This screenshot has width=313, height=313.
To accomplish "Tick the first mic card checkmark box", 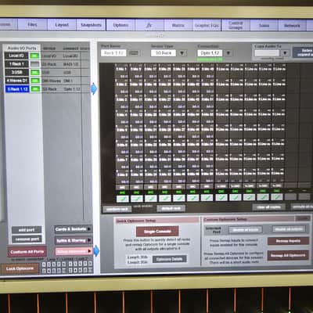I will click(123, 198).
